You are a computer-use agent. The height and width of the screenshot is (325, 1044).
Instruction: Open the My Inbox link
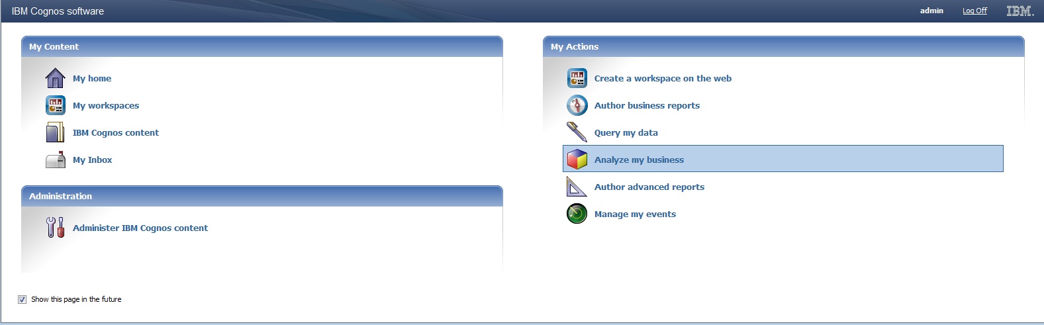point(92,160)
